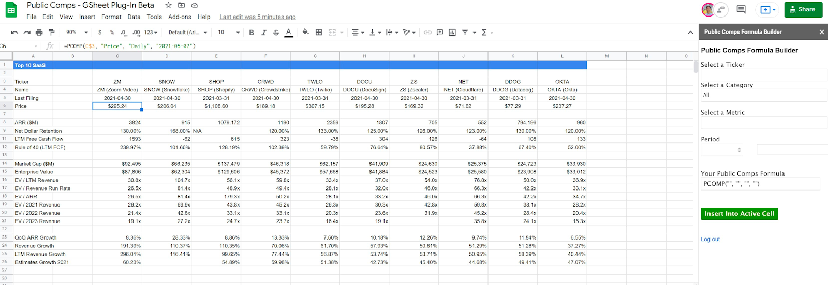Open the Google Sheets home icon

click(x=11, y=10)
